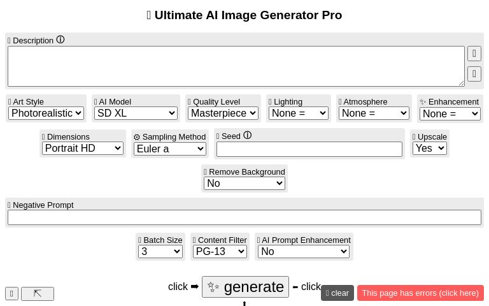The image size is (489, 306).
Task: Open the 'This page has errors' notice
Action: pos(420,293)
